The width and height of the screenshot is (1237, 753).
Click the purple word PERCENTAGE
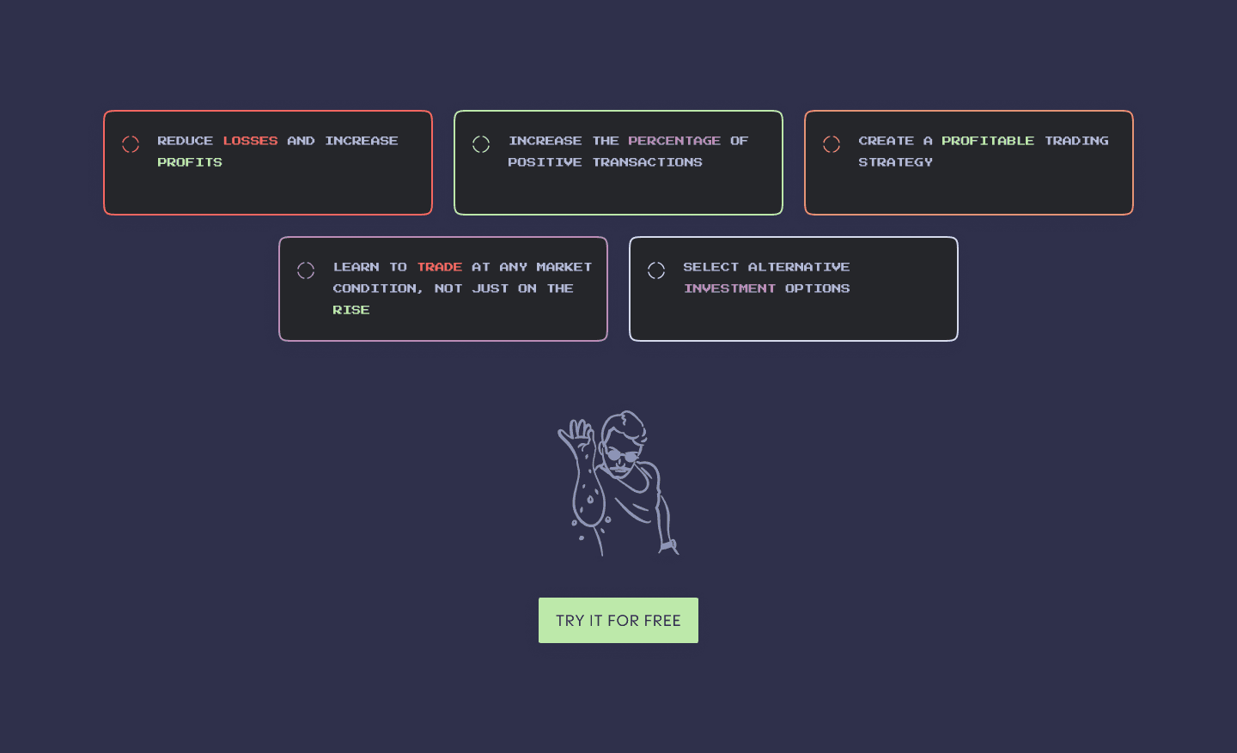pos(674,141)
